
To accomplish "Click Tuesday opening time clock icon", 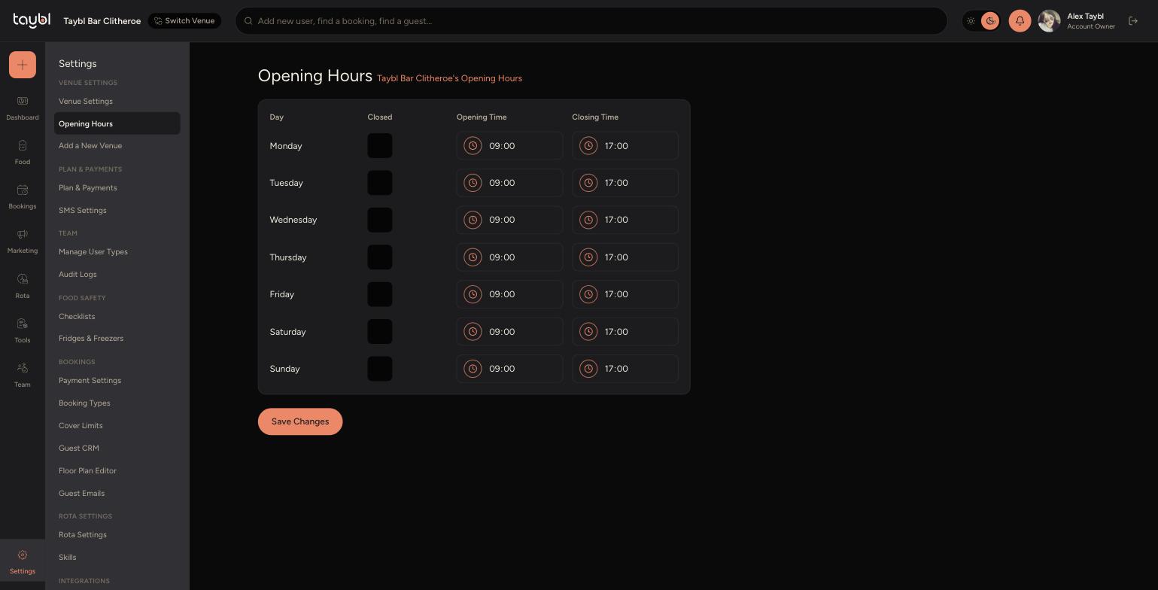I will (x=473, y=183).
